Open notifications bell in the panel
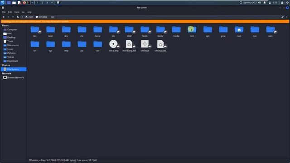Screen dimensions: 290x163 pos(265,3)
